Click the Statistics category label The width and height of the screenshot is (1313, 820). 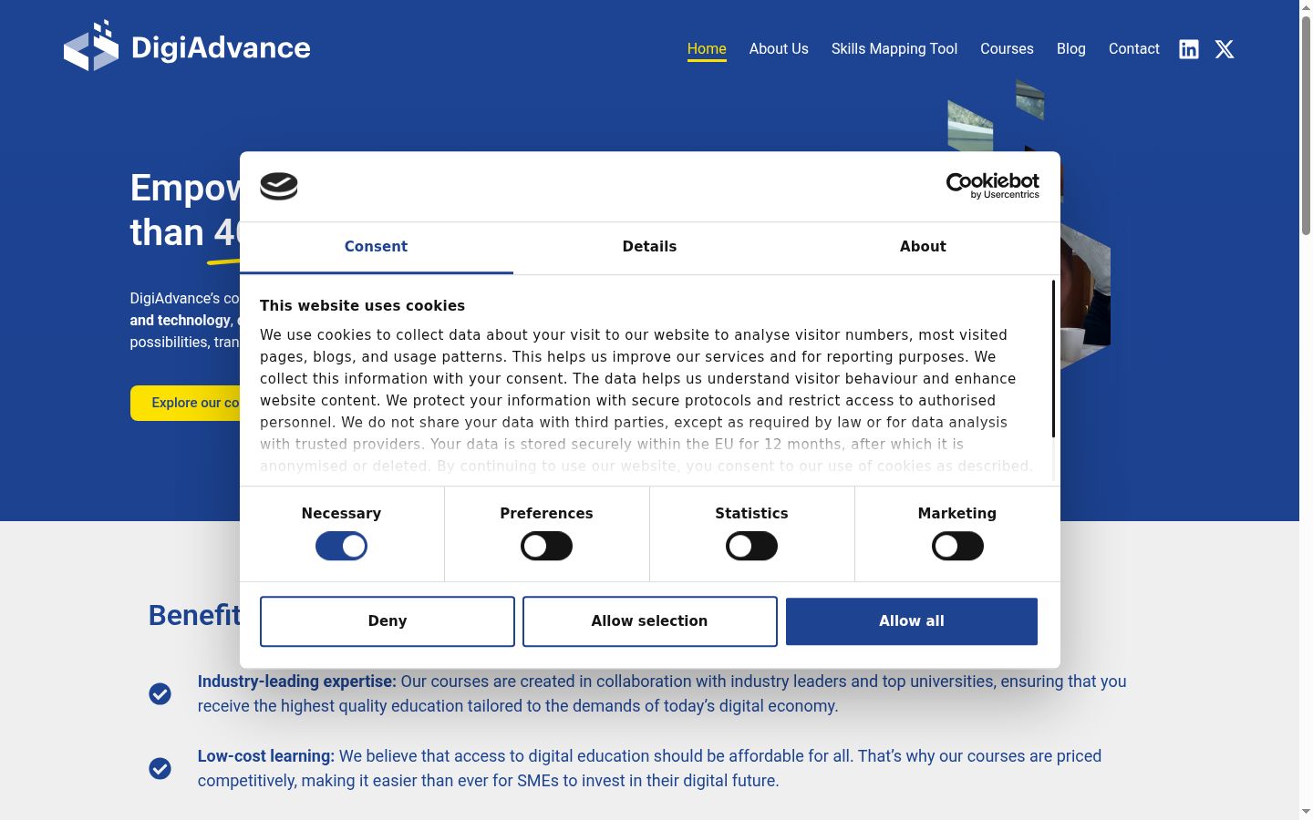(x=751, y=514)
